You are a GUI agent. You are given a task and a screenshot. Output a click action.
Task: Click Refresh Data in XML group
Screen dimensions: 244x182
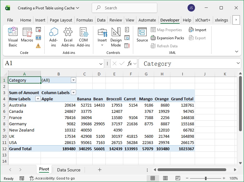coord(164,46)
